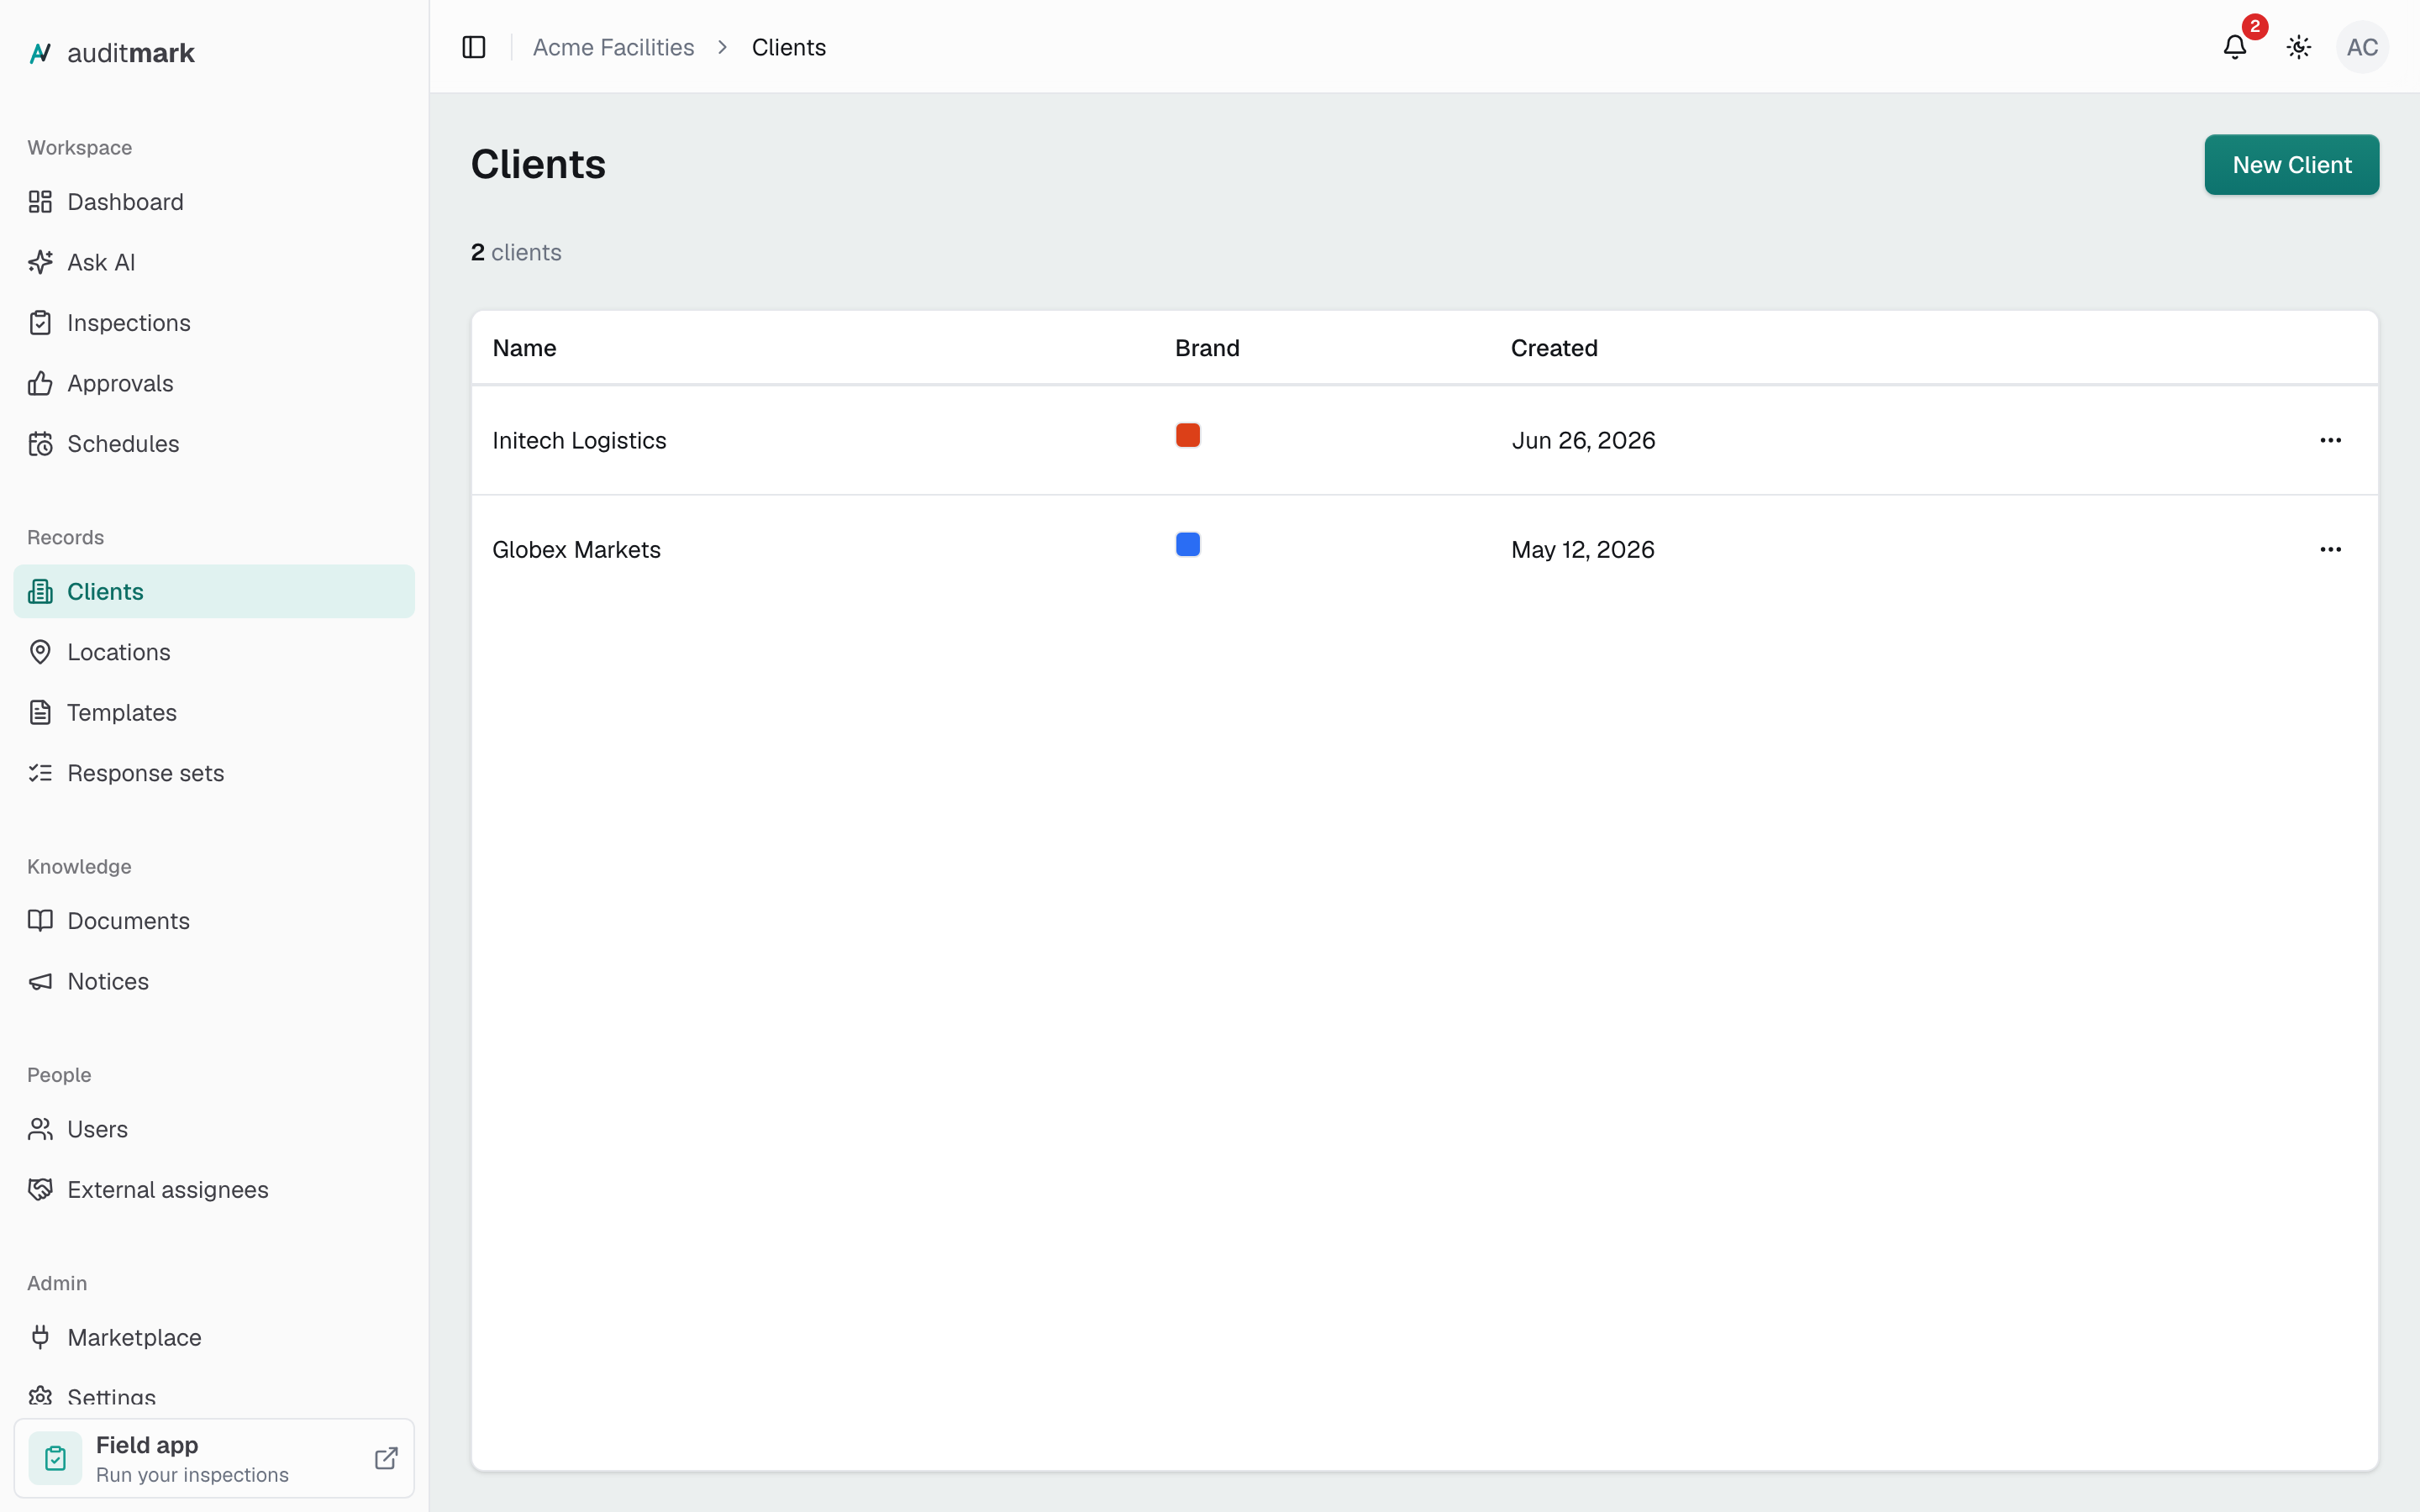The width and height of the screenshot is (2420, 1512).
Task: Select Clients in the sidebar
Action: 214,591
